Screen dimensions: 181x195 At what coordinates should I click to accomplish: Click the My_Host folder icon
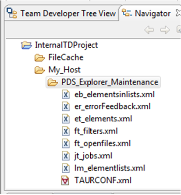39,70
